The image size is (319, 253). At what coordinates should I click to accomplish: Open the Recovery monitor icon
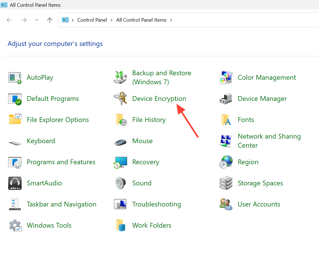pos(120,162)
